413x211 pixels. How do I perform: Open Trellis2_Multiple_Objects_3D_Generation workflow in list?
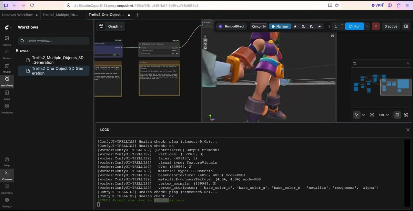pyautogui.click(x=54, y=60)
